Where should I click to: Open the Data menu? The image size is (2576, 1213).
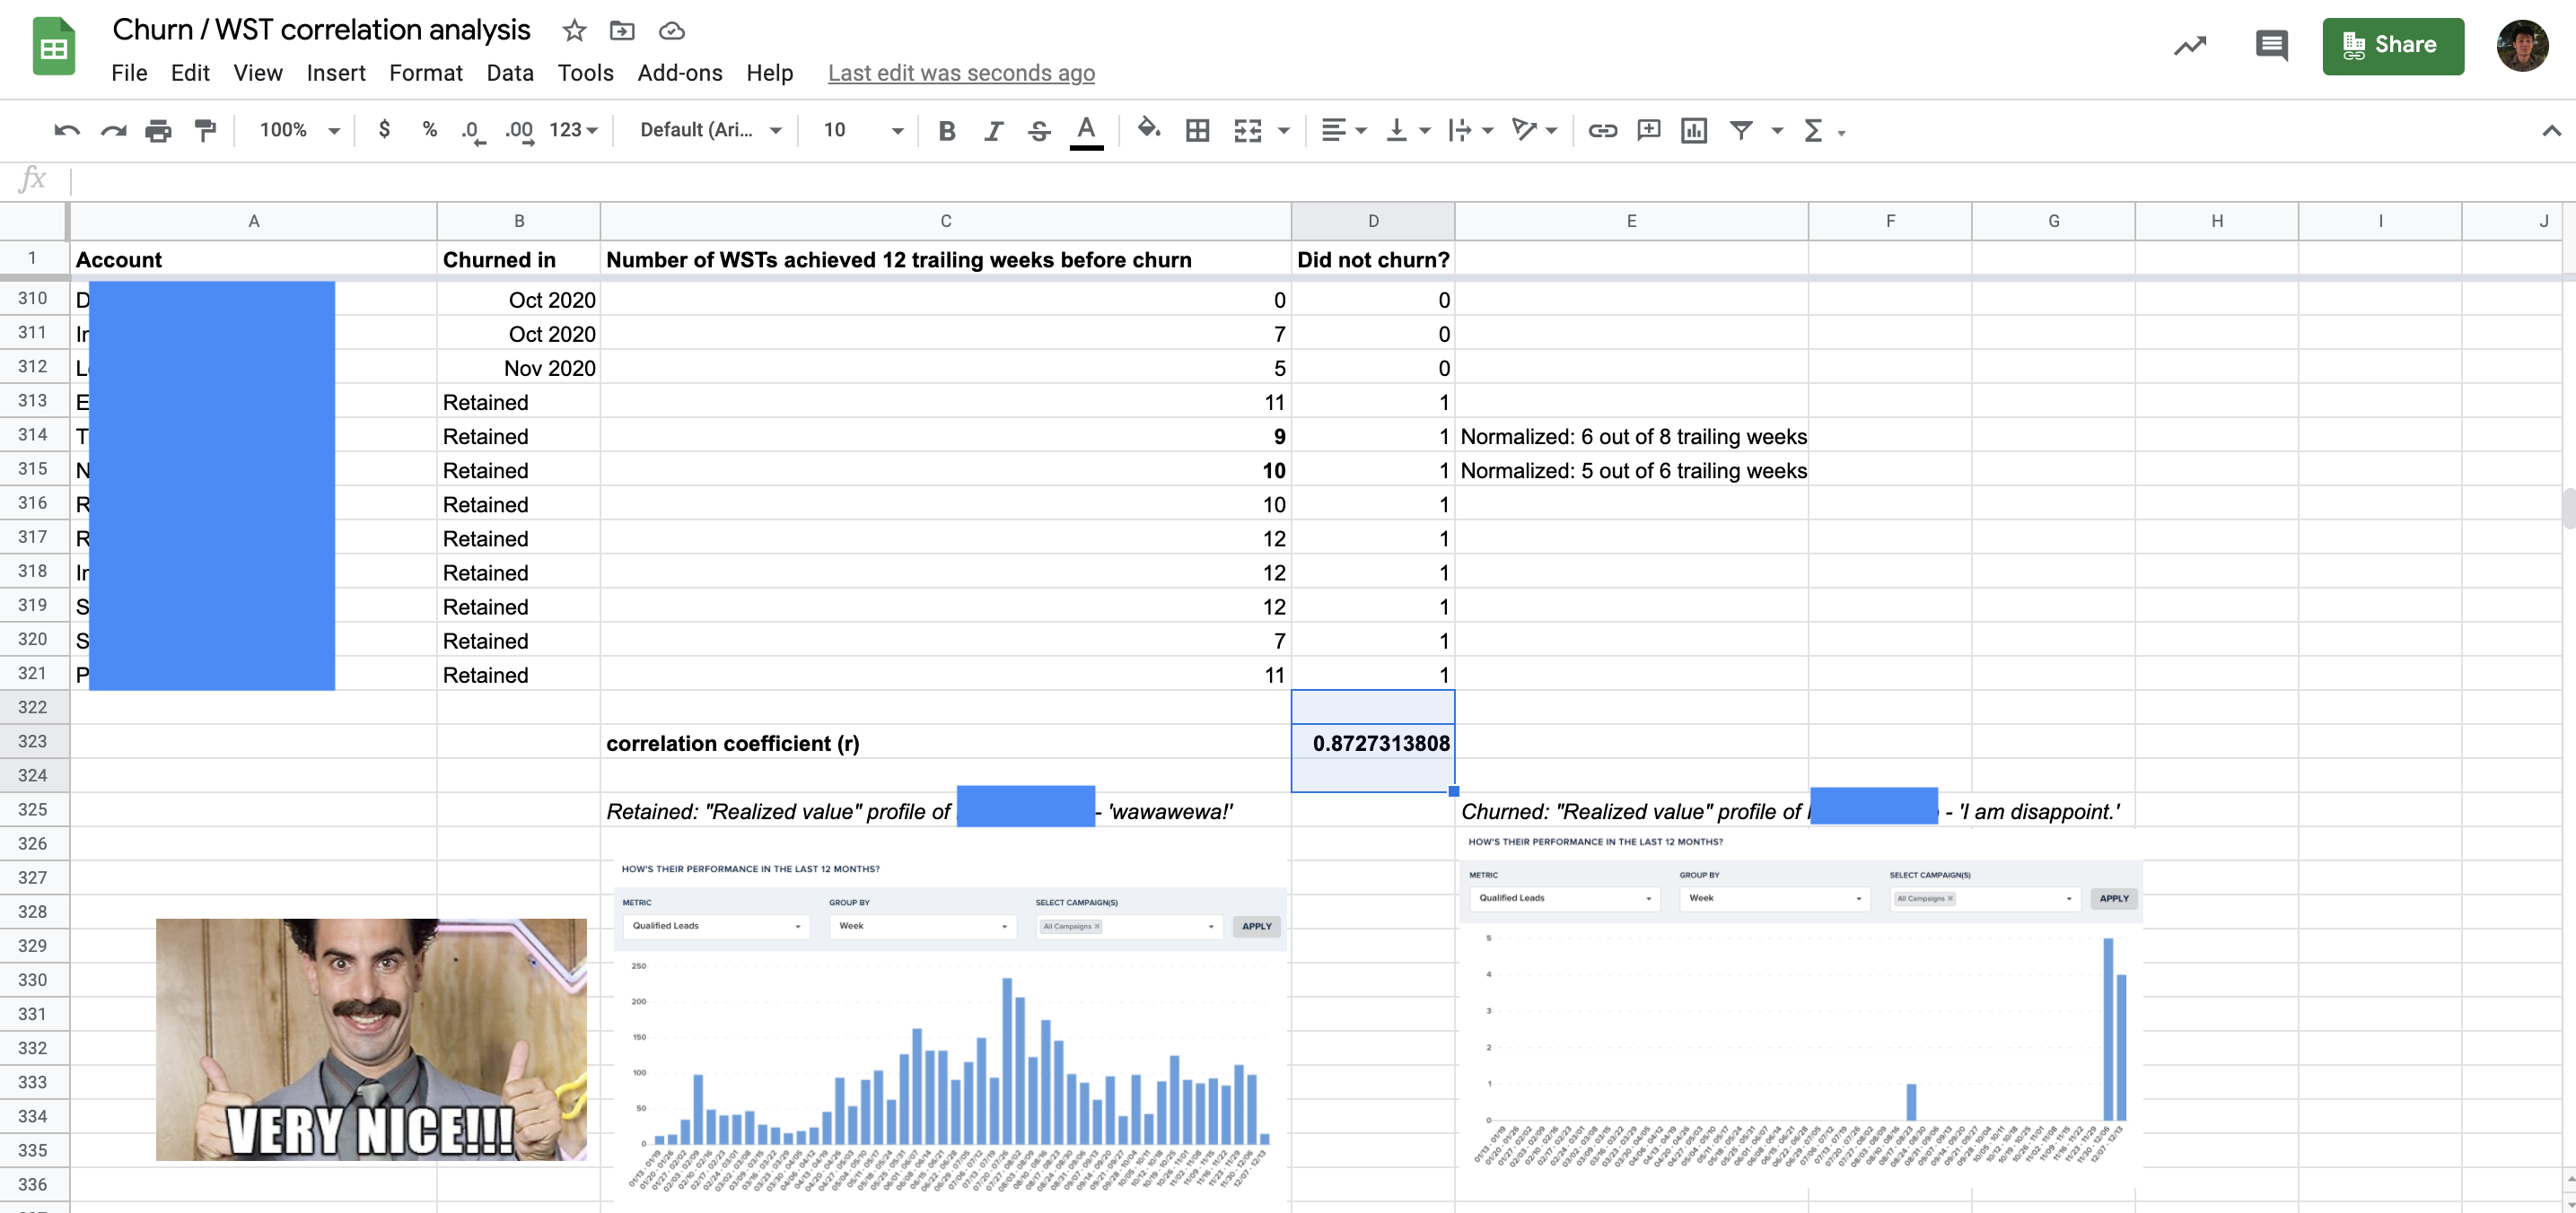coord(510,73)
